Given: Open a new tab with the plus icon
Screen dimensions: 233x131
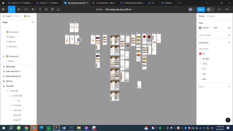Looking at the screenshot, I should click(x=179, y=3).
